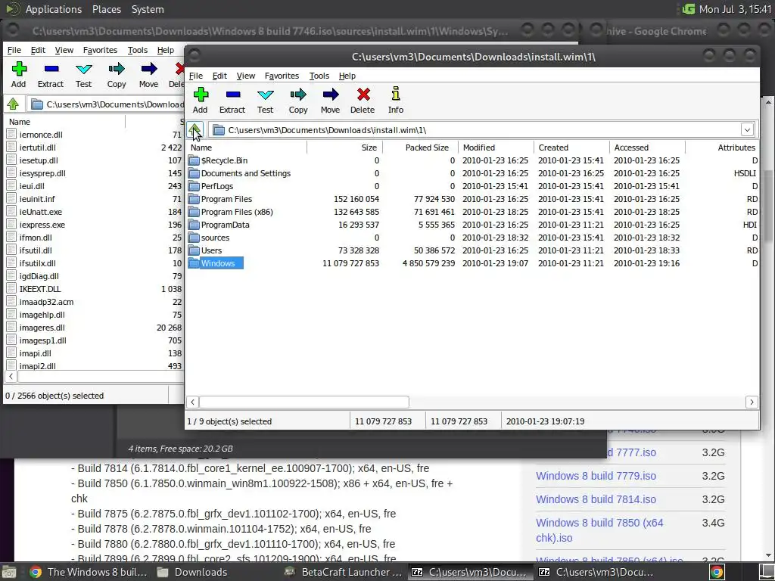Open Windows 8 build 7850 (x64 chk).iso link

[x=599, y=530]
